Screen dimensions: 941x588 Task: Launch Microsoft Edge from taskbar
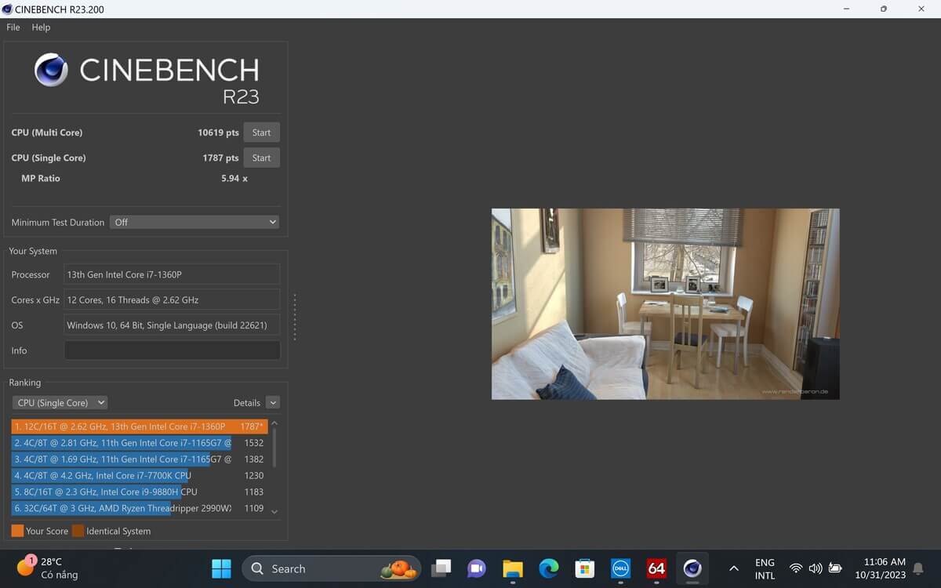(x=548, y=568)
